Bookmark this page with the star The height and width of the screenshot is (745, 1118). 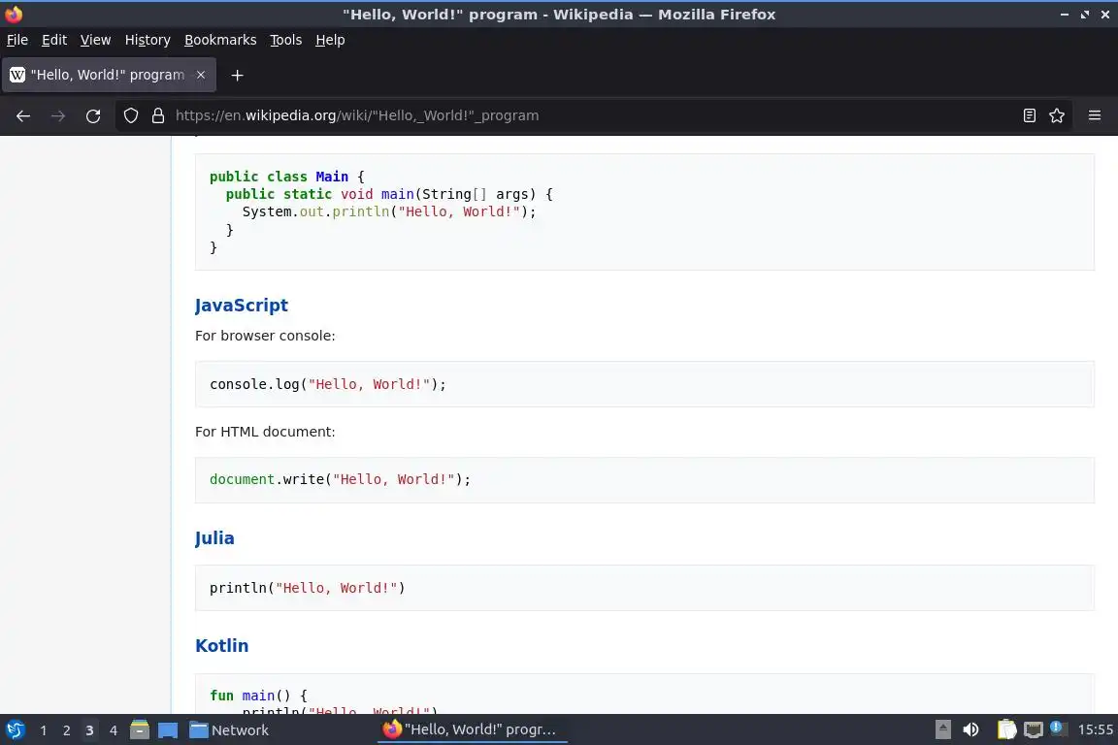[1057, 115]
